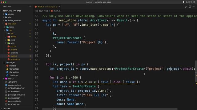Click TaskForCreate on line 69
197x110 pixels.
coord(84,86)
